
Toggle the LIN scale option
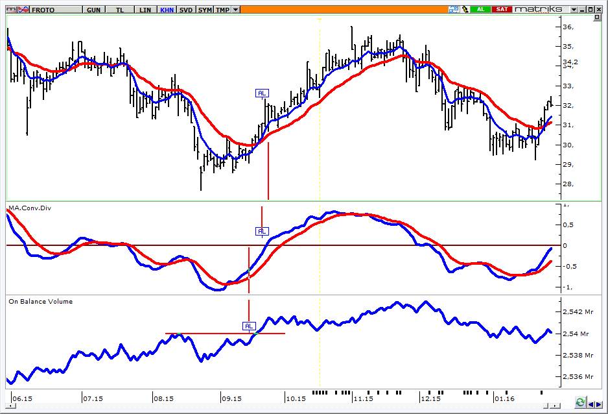145,10
